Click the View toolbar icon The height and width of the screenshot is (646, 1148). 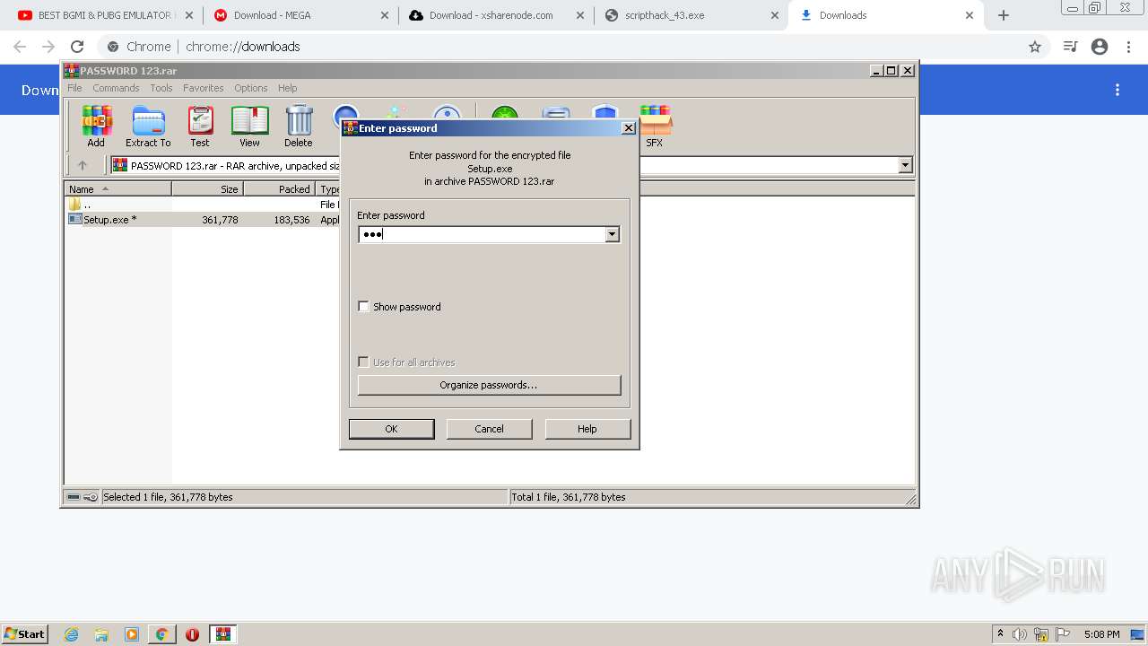click(249, 126)
